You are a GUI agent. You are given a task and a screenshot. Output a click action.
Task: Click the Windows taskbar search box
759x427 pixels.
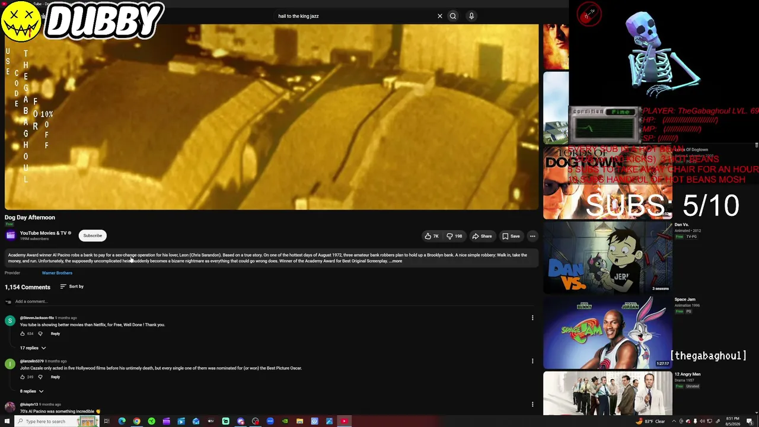point(57,421)
